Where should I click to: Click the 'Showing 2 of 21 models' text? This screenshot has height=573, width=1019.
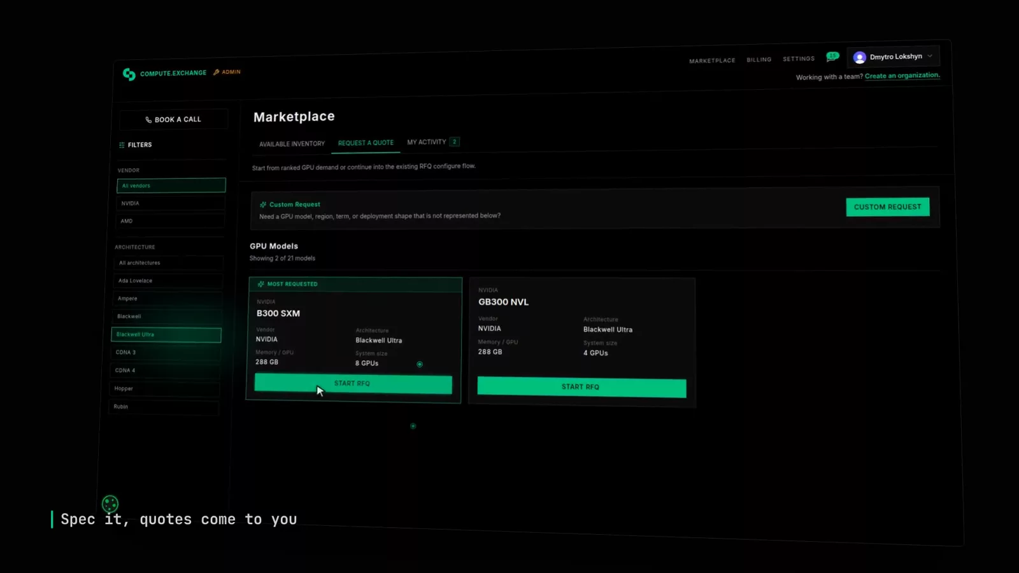point(282,258)
